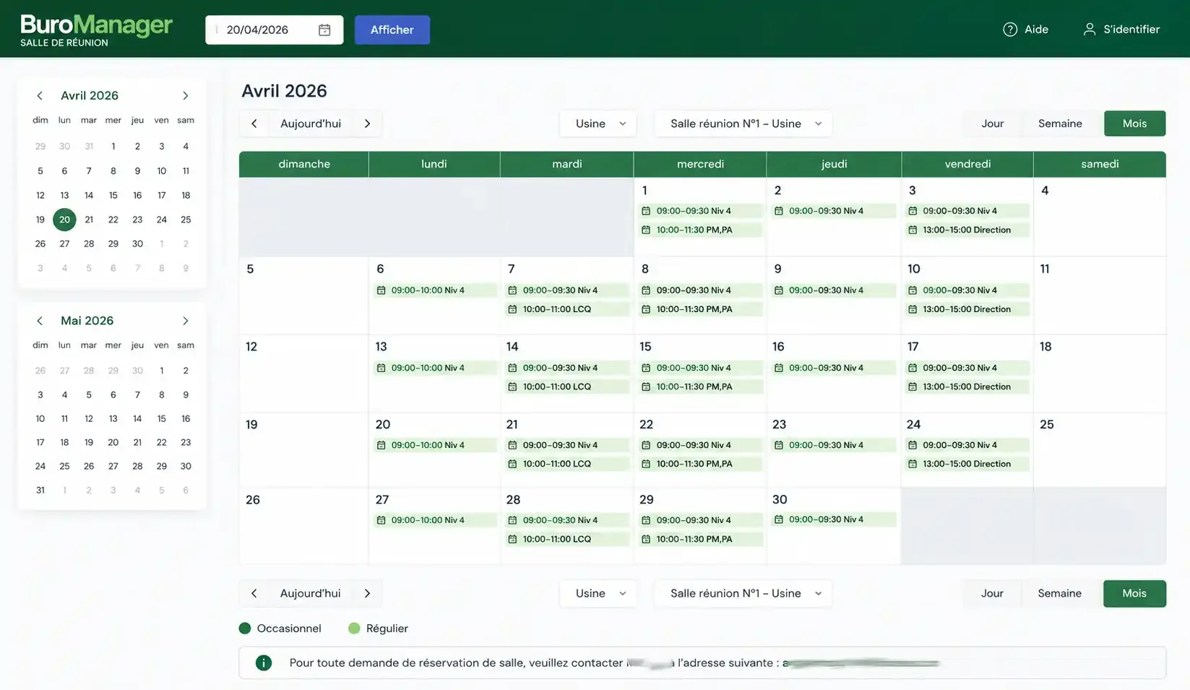1190x690 pixels.
Task: Click the BuroManager logo
Action: tap(96, 30)
